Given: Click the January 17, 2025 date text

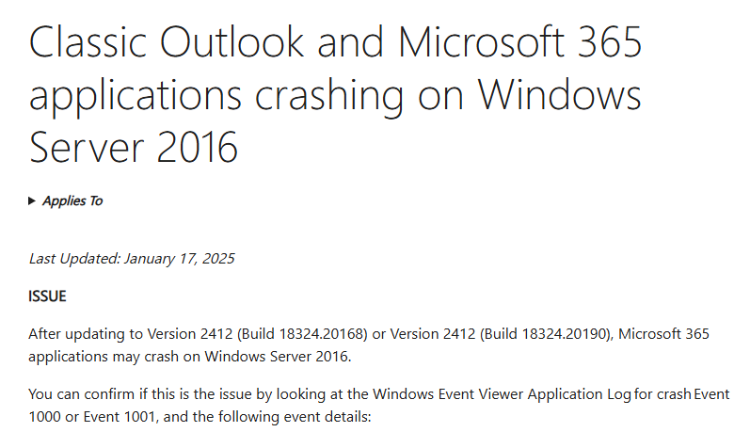Looking at the screenshot, I should (179, 259).
